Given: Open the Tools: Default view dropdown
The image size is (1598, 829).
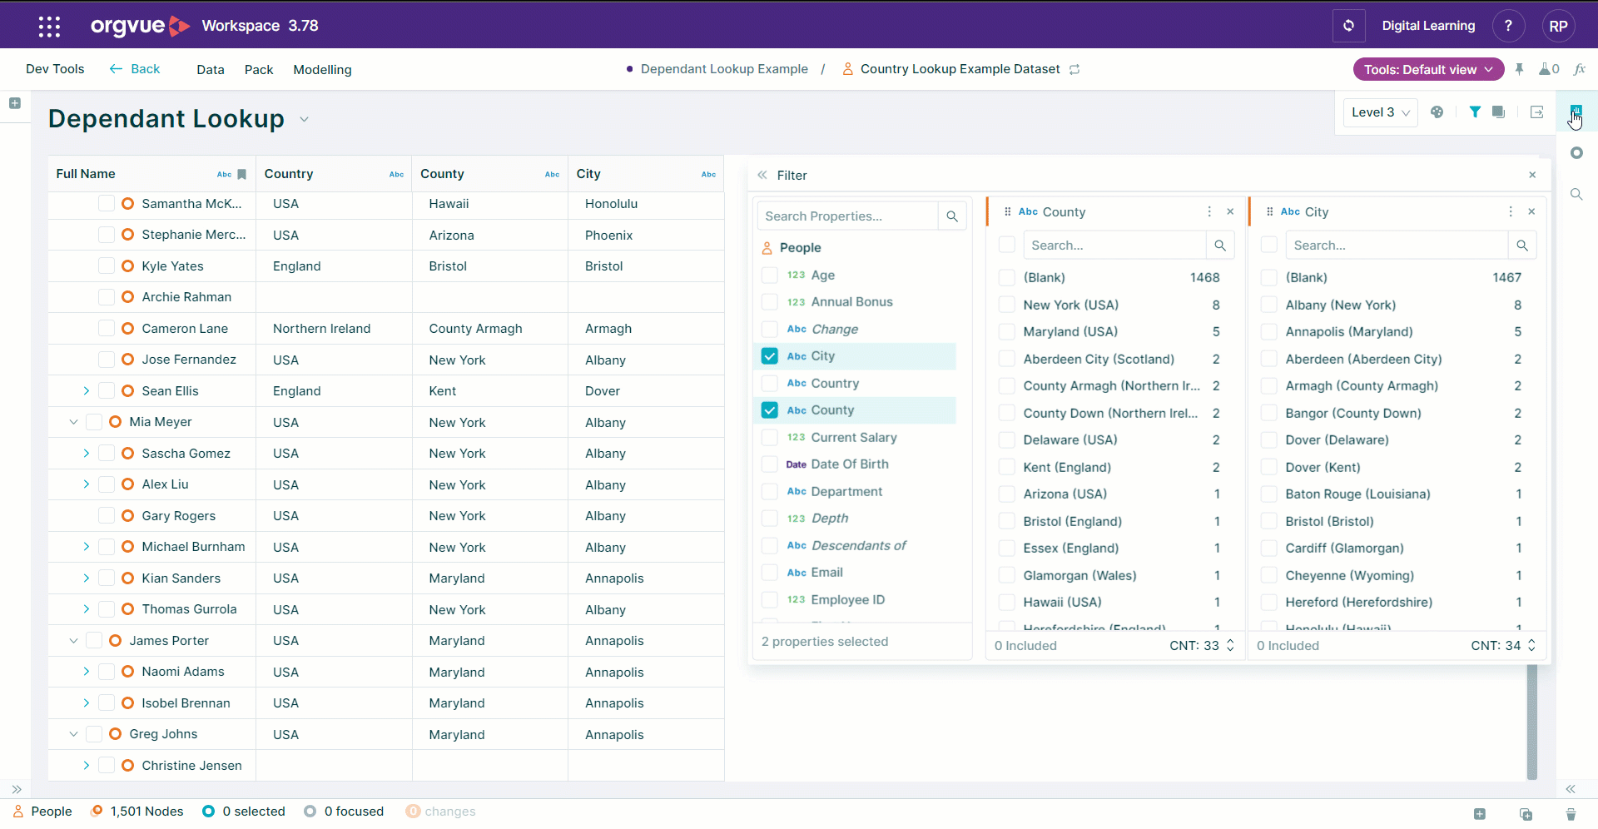Looking at the screenshot, I should click(1428, 70).
